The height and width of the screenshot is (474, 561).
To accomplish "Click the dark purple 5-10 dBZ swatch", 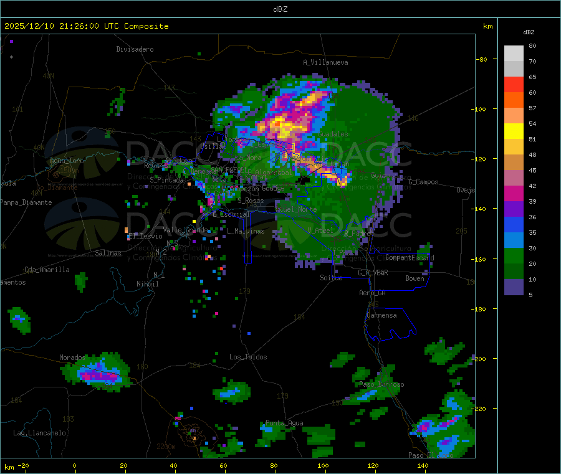I will click(514, 287).
